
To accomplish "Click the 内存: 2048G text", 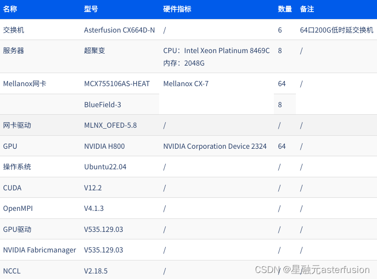I will pyautogui.click(x=184, y=63).
